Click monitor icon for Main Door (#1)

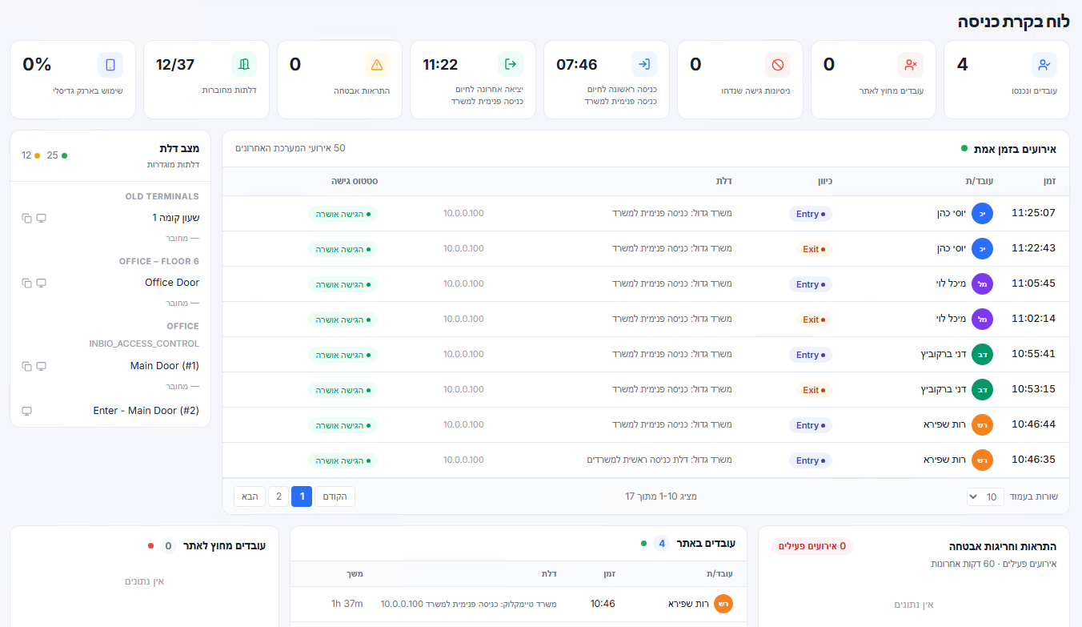tap(42, 366)
